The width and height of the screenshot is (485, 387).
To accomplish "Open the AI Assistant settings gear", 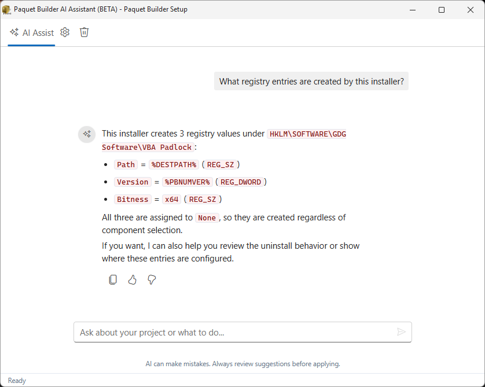I will [x=65, y=32].
